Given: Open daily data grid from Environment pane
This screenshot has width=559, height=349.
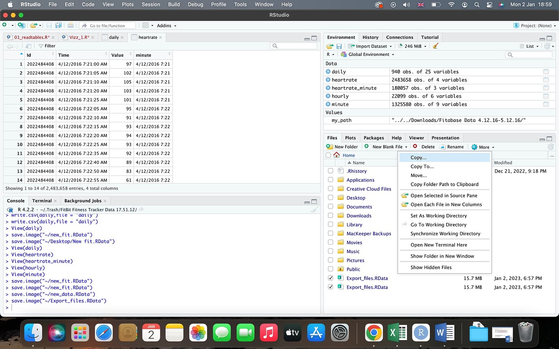Looking at the screenshot, I should pyautogui.click(x=546, y=71).
